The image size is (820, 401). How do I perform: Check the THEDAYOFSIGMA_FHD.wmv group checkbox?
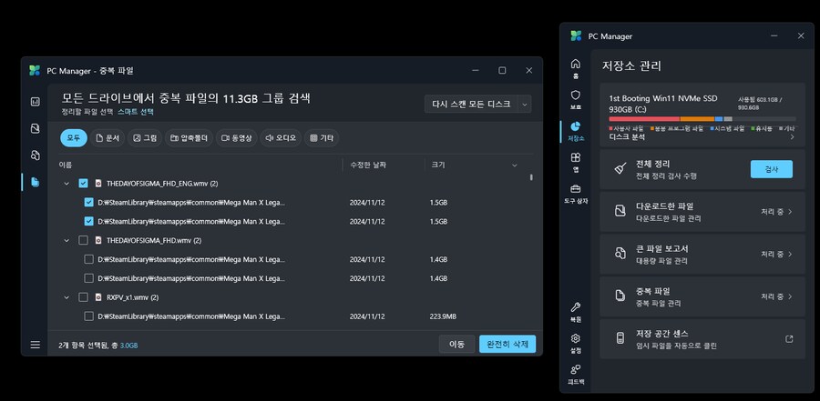pos(83,240)
